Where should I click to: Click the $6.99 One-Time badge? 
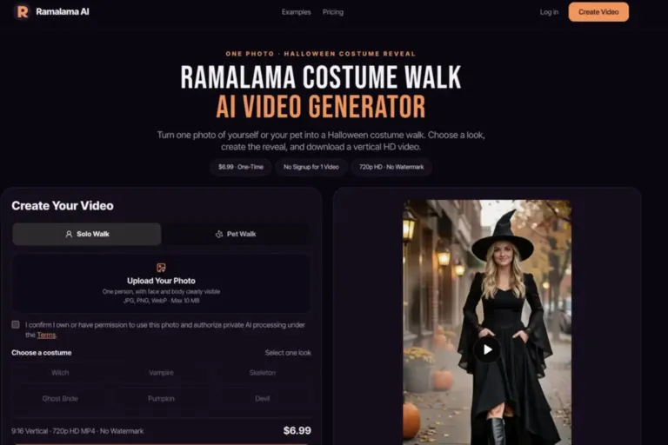pos(241,167)
